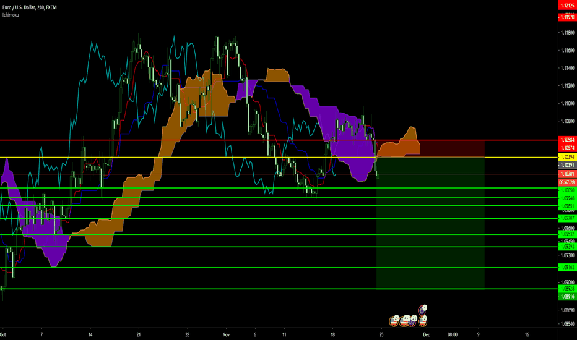Viewport: 577px width, 340px height.
Task: Click the rightmost US flag event icon
Action: (423, 320)
